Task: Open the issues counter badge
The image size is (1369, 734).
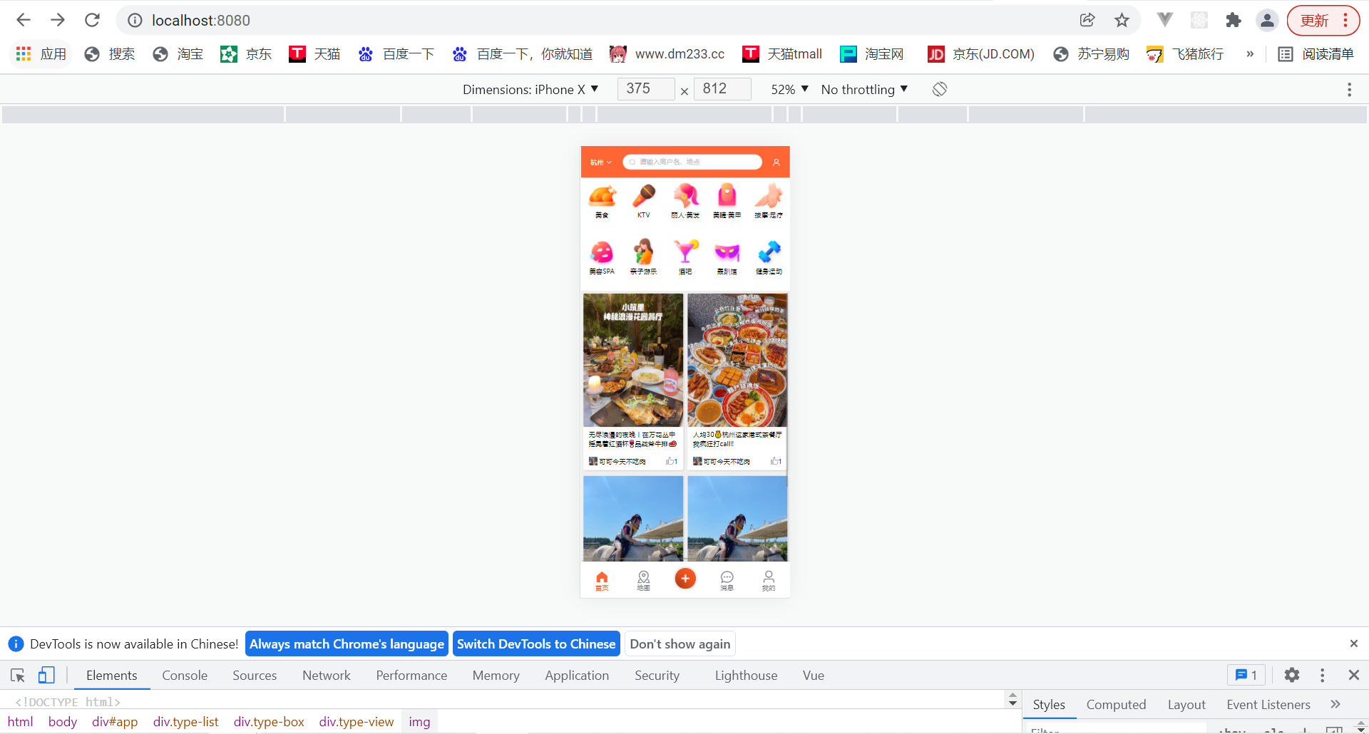Action: [1246, 675]
